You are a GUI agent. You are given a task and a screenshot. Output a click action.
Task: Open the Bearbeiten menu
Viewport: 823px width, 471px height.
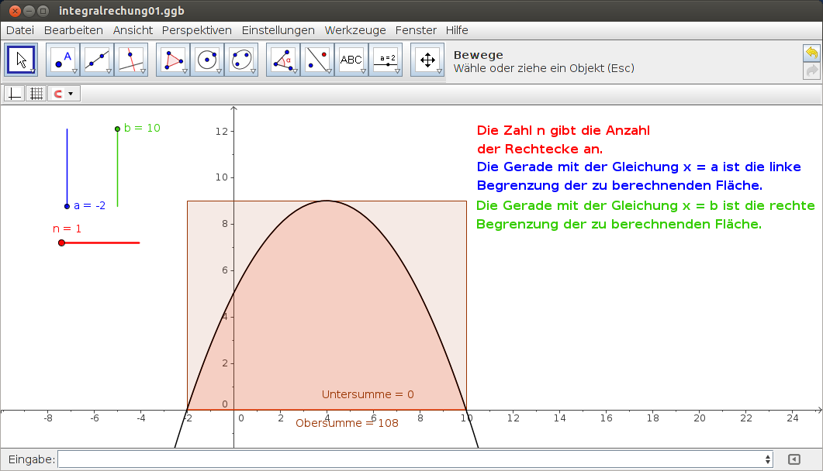tap(74, 30)
